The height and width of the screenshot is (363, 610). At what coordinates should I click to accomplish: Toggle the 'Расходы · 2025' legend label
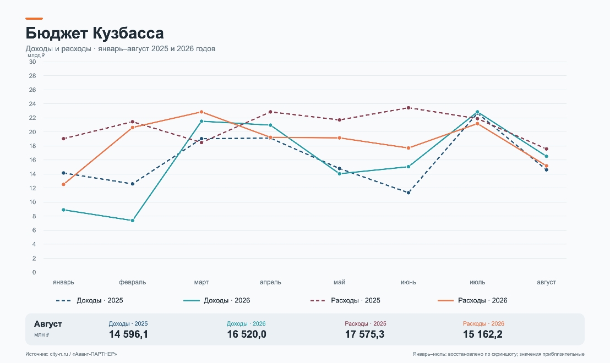(356, 300)
